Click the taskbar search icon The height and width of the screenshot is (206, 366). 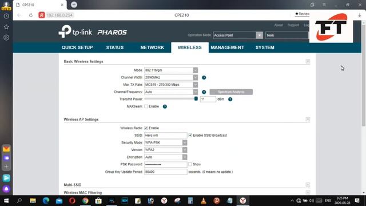point(19,201)
